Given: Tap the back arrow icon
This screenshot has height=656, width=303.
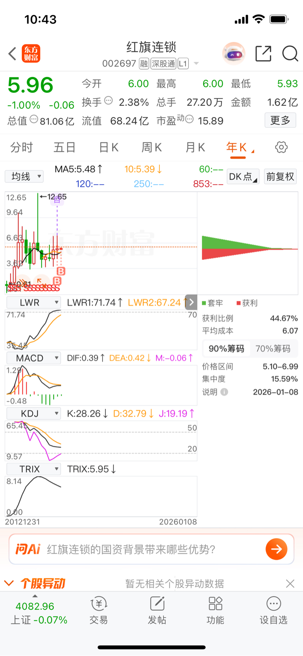Looking at the screenshot, I should (12, 54).
